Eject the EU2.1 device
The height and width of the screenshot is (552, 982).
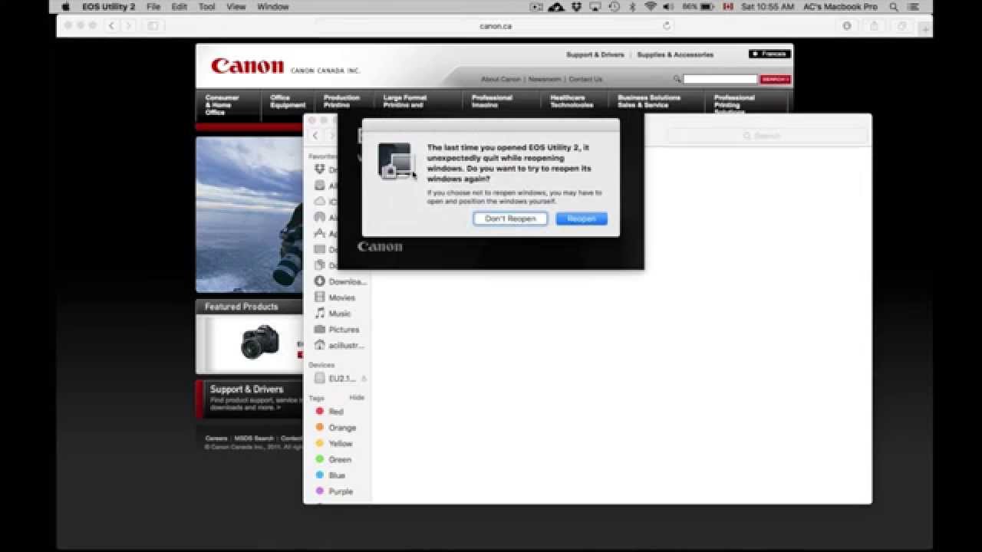[x=364, y=379]
